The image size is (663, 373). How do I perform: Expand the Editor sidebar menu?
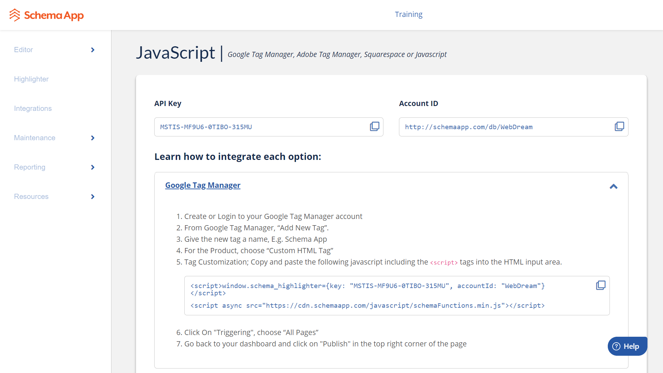pos(92,50)
